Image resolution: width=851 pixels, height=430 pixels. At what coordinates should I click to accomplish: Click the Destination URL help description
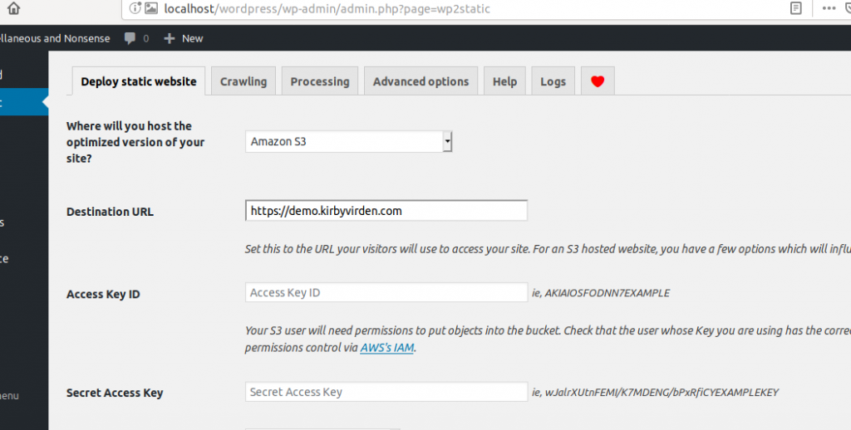coord(548,249)
